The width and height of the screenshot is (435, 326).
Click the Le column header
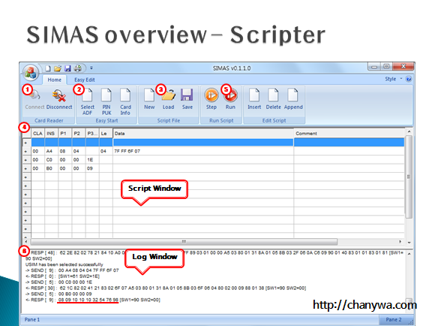click(106, 134)
